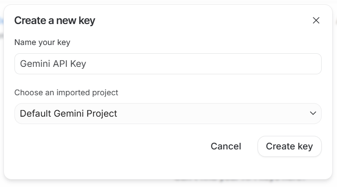
Task: Click the Gemini API Key text box
Action: tap(168, 64)
